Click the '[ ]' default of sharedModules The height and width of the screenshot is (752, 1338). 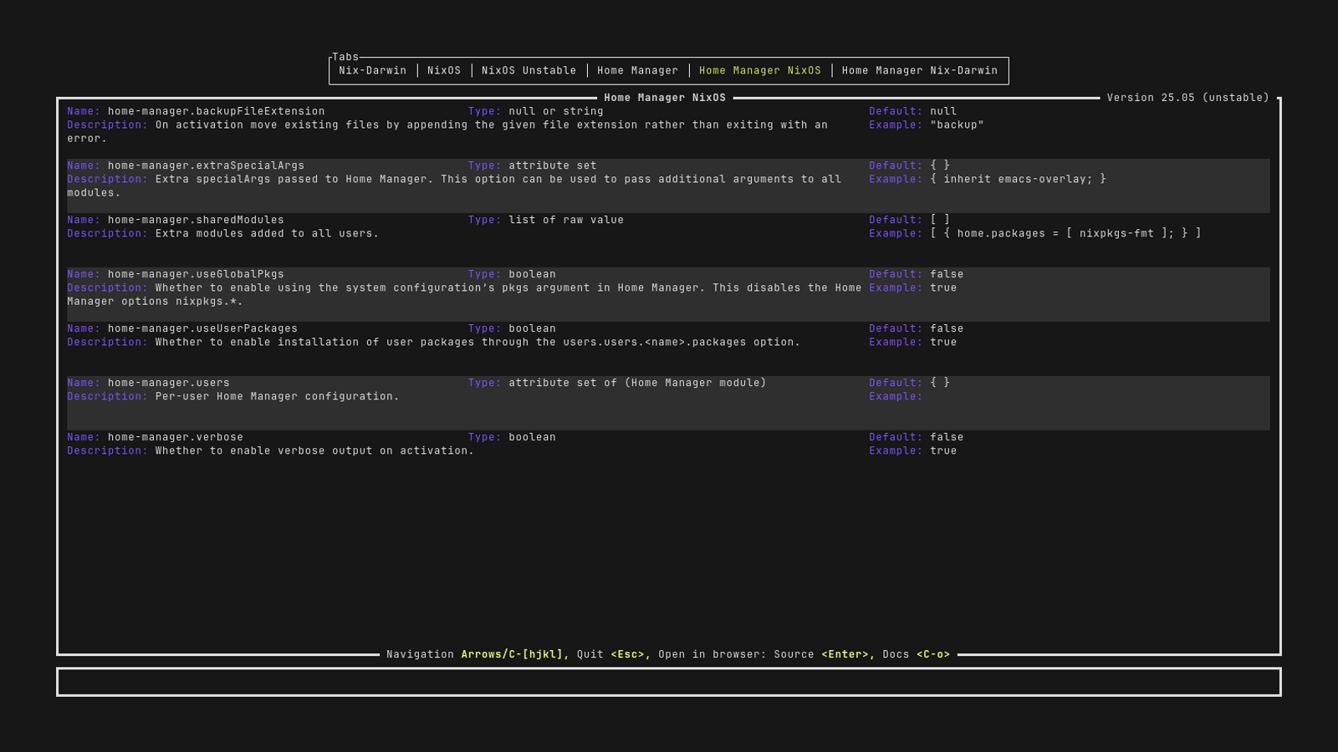click(940, 220)
